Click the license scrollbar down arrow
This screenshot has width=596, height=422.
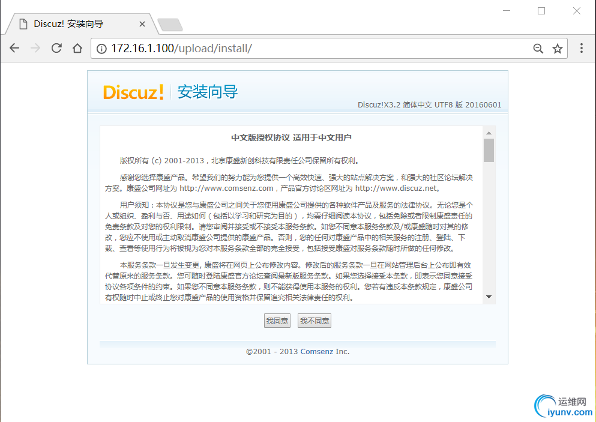point(489,297)
